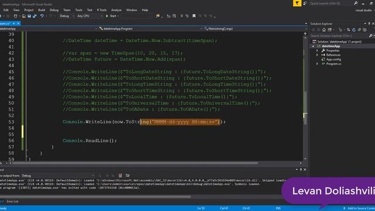This screenshot has width=375, height=211.
Task: Click the yellow feedback filter icon
Action: coord(297,3)
